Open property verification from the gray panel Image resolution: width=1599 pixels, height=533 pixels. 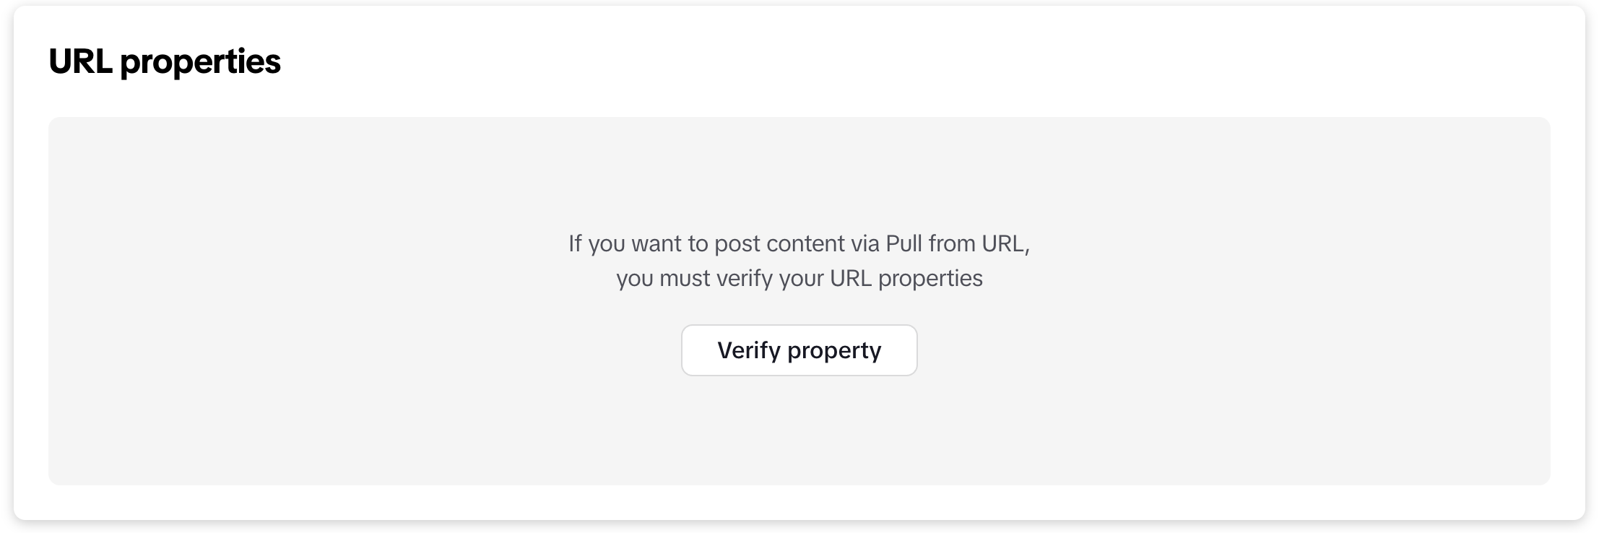pyautogui.click(x=799, y=350)
